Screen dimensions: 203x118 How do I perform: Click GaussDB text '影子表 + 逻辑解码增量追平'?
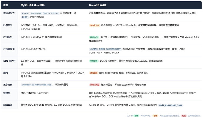[114, 37]
